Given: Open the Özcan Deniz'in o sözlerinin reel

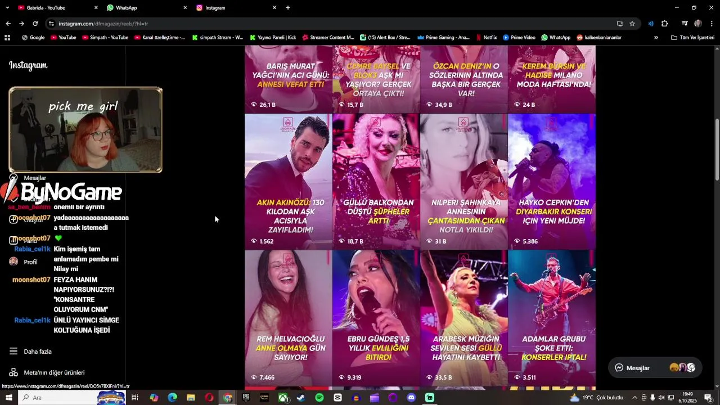Looking at the screenshot, I should tap(463, 79).
